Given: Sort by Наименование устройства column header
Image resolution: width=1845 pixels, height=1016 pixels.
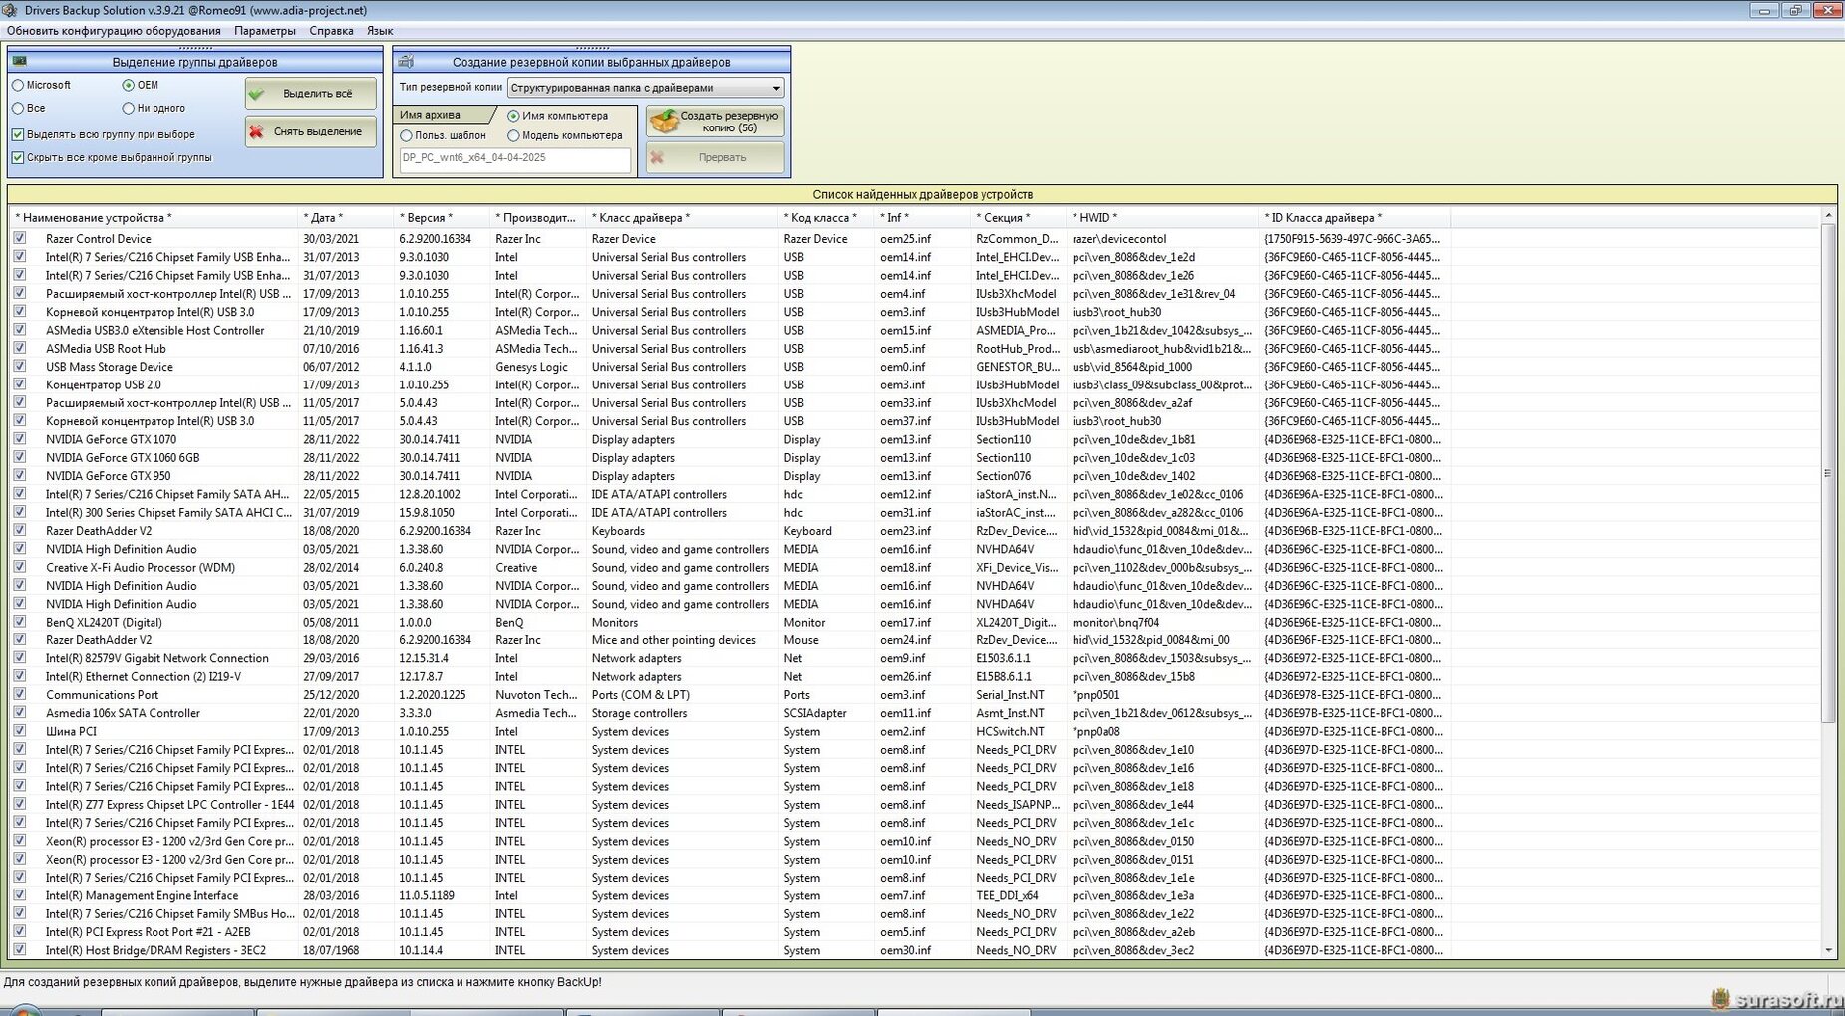Looking at the screenshot, I should pyautogui.click(x=154, y=218).
